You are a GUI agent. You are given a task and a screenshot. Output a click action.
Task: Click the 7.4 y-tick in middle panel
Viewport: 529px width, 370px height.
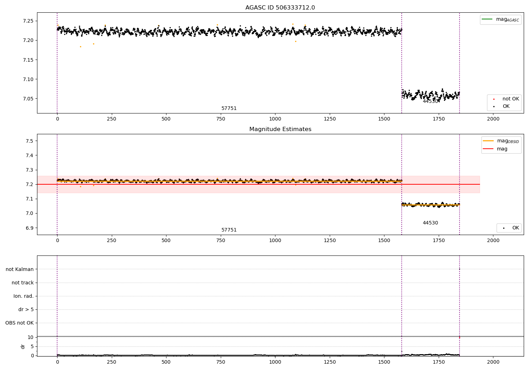29,155
